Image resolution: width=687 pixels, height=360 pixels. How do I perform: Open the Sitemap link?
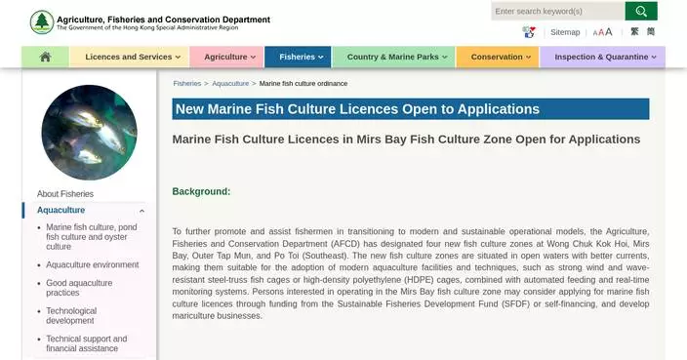tap(565, 32)
